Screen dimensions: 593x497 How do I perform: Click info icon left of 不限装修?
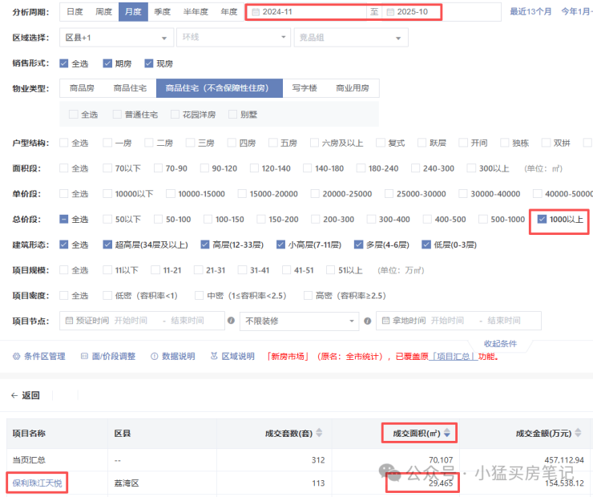click(x=231, y=321)
